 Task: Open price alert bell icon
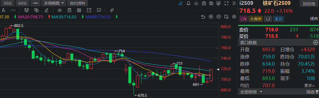pos(188,3)
